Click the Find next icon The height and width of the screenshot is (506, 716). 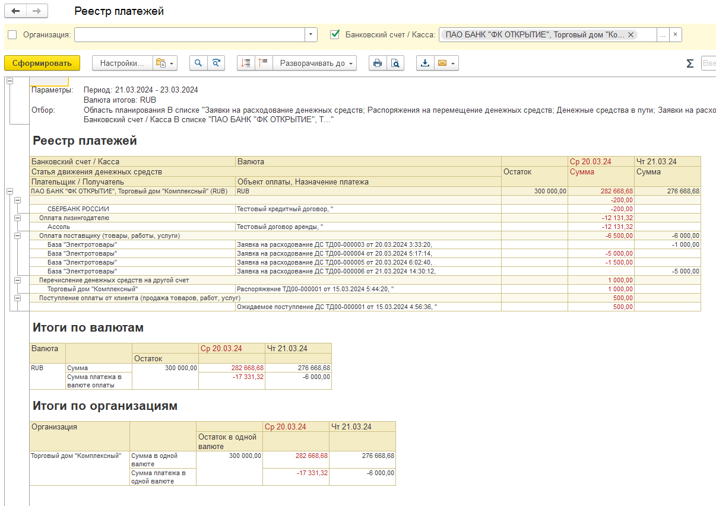[217, 63]
